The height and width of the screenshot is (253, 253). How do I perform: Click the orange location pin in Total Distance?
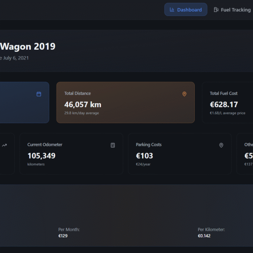click(184, 94)
